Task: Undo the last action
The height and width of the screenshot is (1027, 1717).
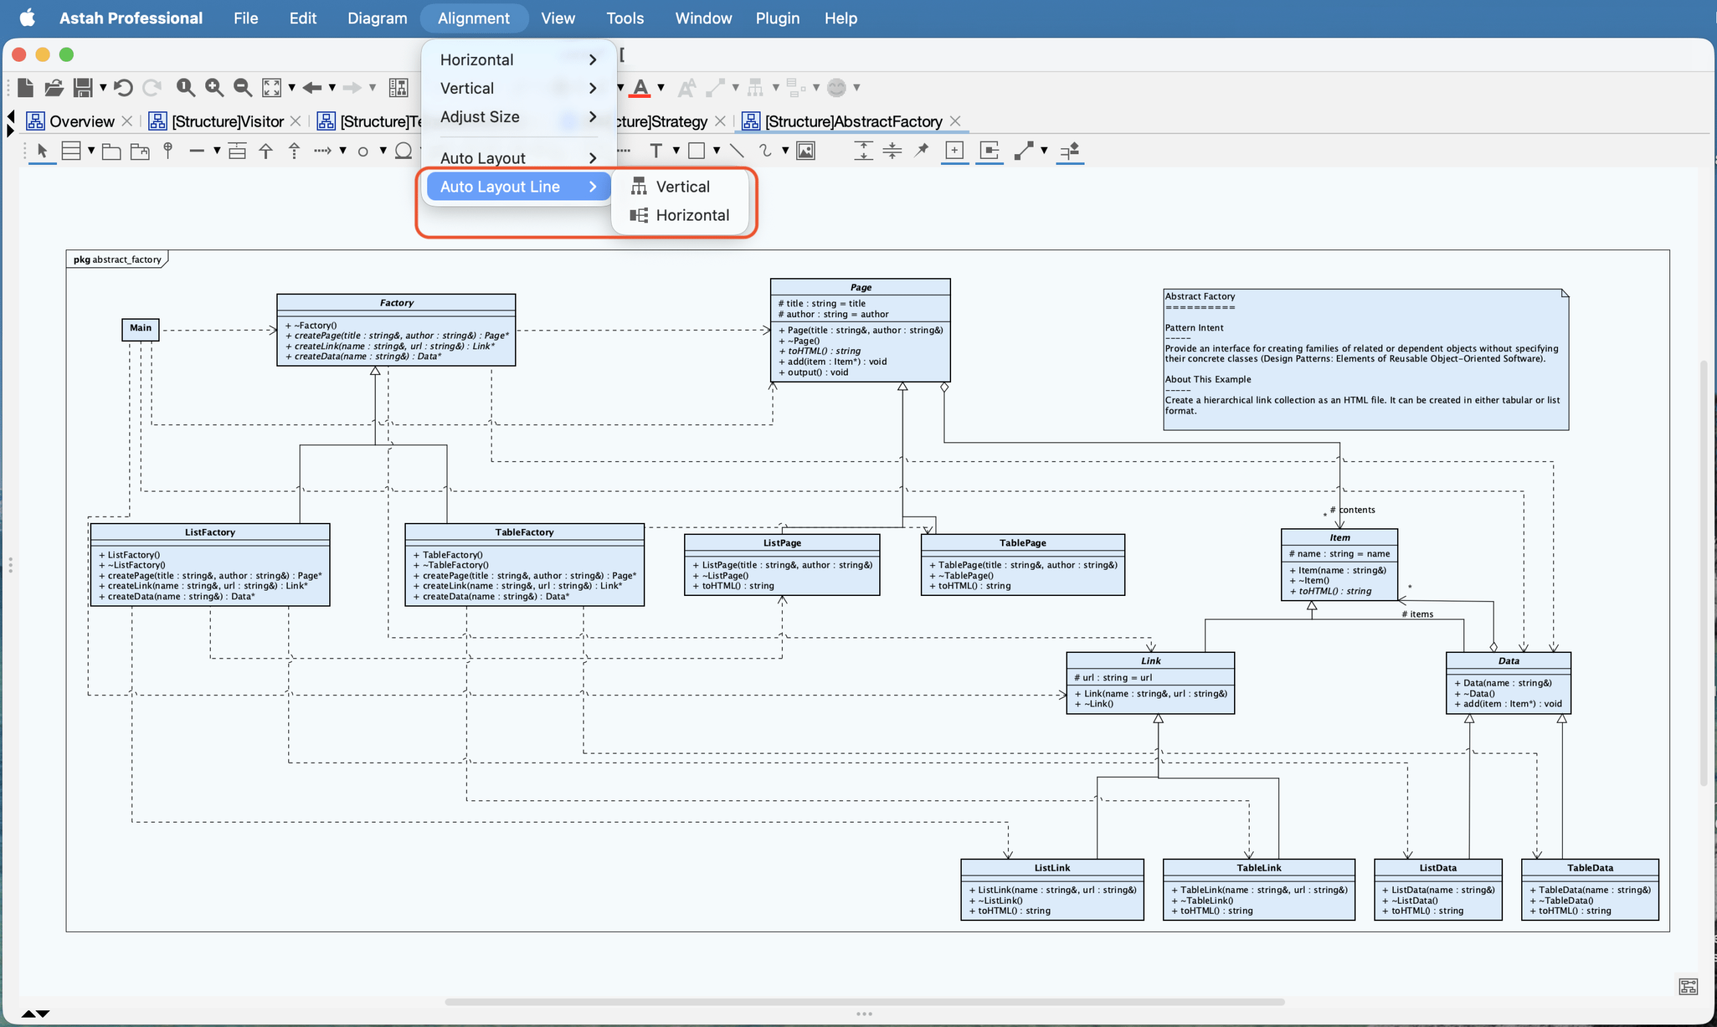Action: point(123,87)
